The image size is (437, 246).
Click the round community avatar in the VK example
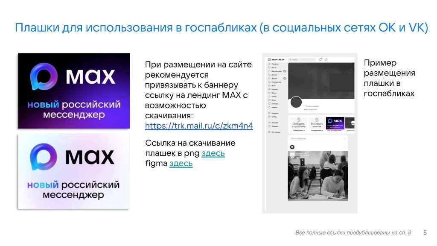pyautogui.click(x=296, y=102)
